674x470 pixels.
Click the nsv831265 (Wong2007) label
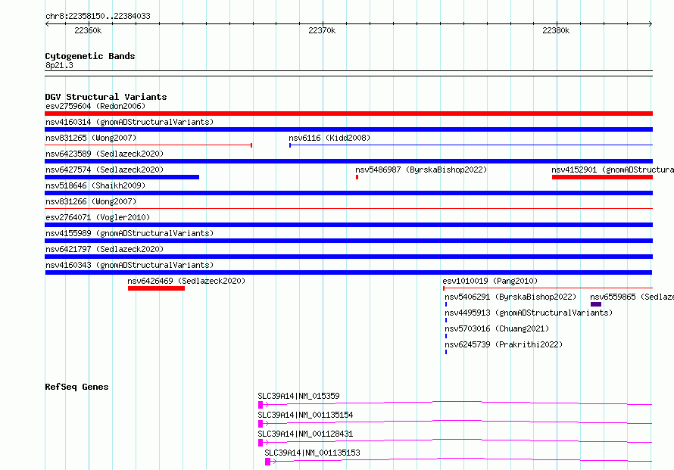pos(91,138)
